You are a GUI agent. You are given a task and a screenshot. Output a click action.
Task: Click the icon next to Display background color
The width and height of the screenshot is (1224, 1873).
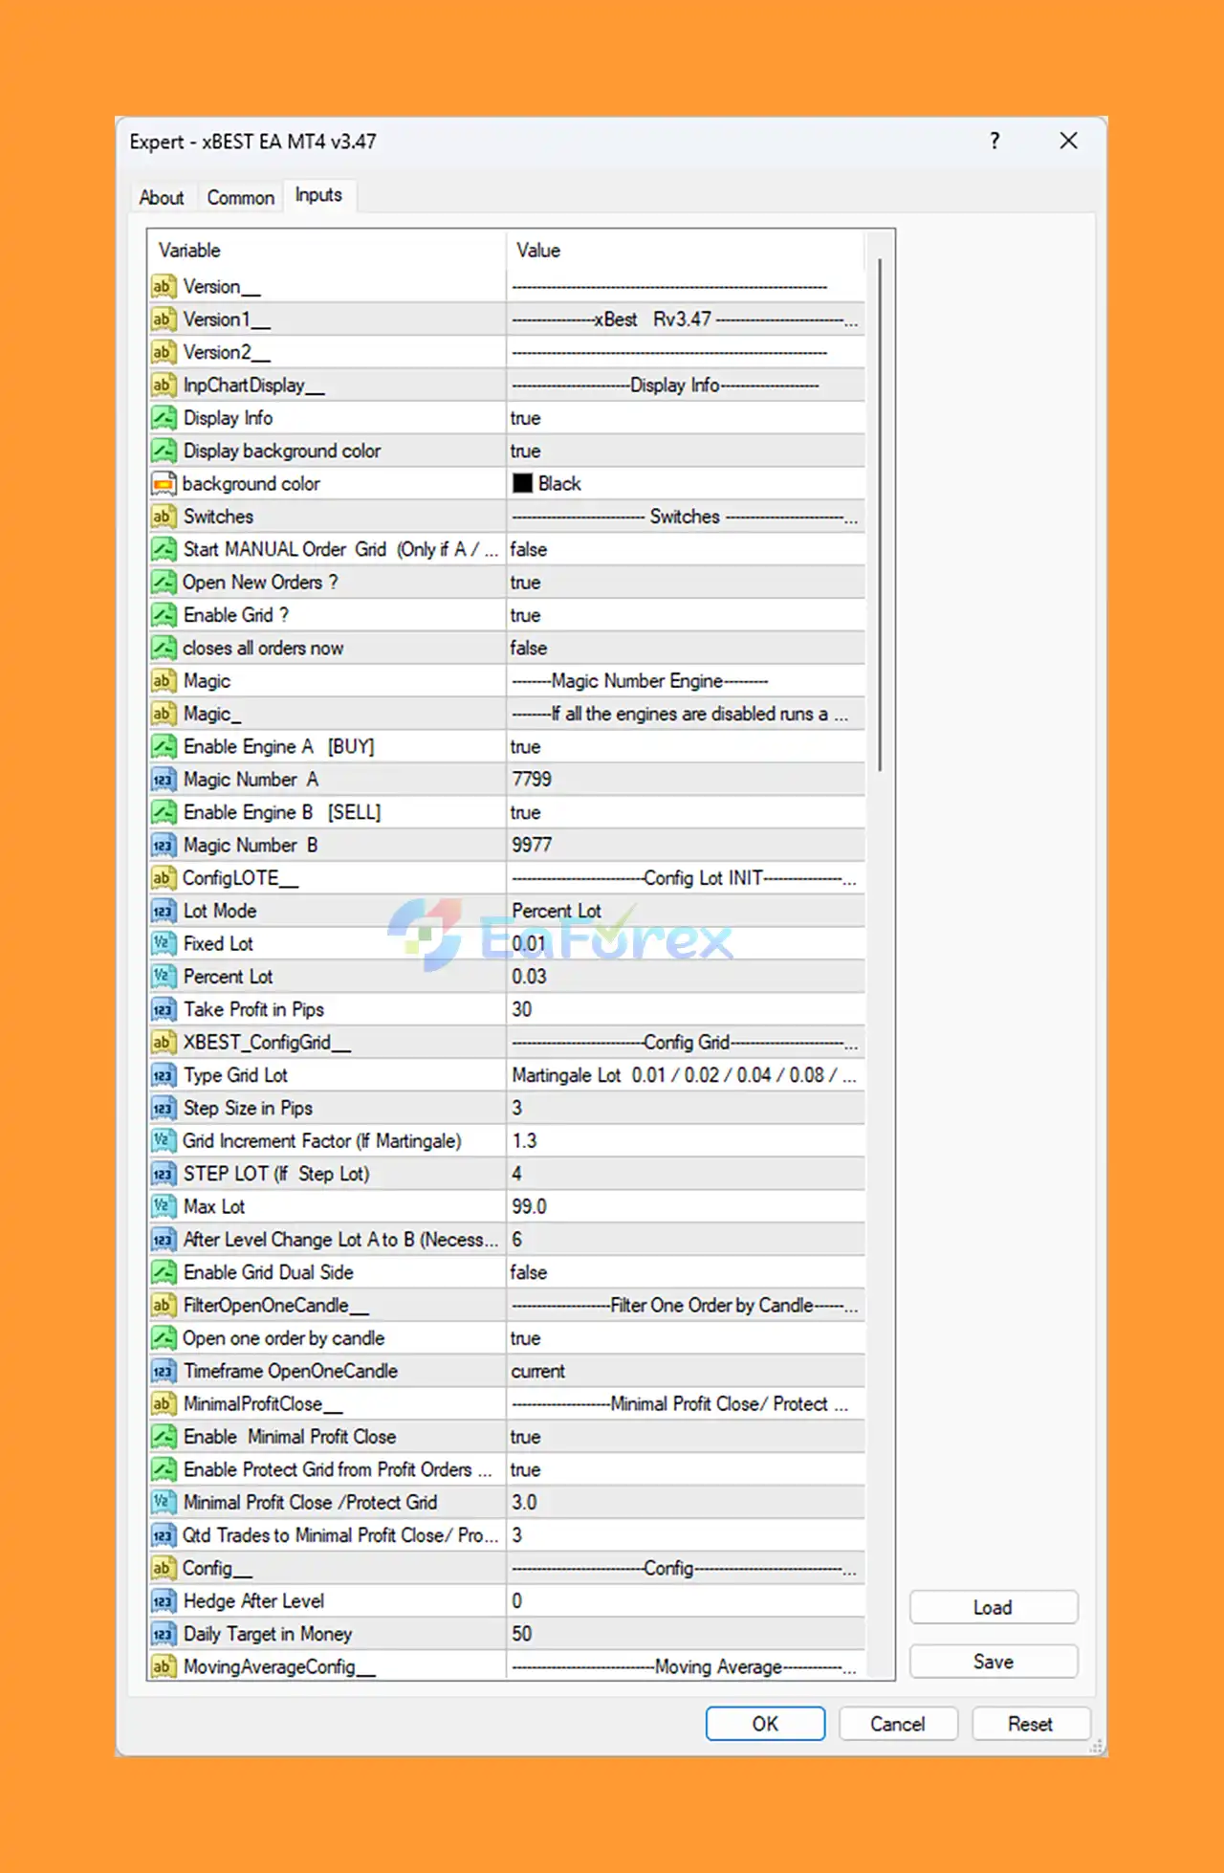click(164, 451)
